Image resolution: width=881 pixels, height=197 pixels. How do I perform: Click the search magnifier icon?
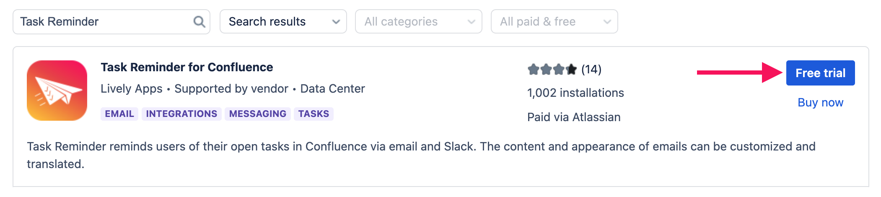pyautogui.click(x=199, y=22)
